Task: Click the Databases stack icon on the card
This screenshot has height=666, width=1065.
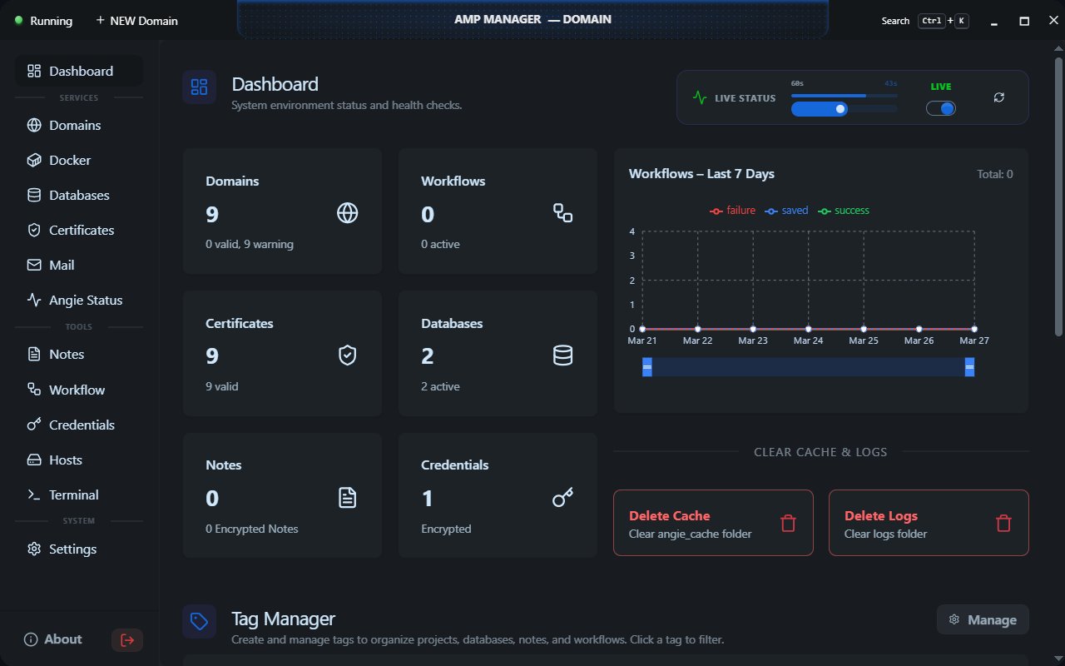Action: click(x=562, y=355)
